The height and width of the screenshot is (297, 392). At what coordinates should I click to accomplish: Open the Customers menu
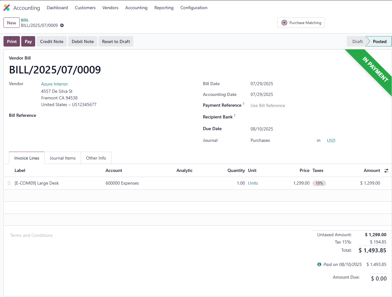[x=85, y=8]
